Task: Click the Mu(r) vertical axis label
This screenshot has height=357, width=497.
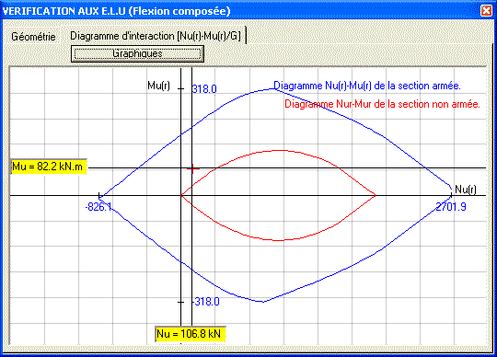Action: 159,86
